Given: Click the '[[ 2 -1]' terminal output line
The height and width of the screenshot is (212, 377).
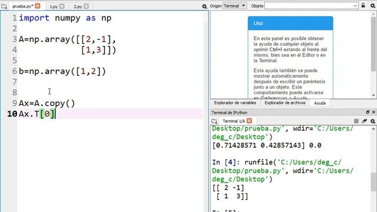Looking at the screenshot, I should coord(228,188).
